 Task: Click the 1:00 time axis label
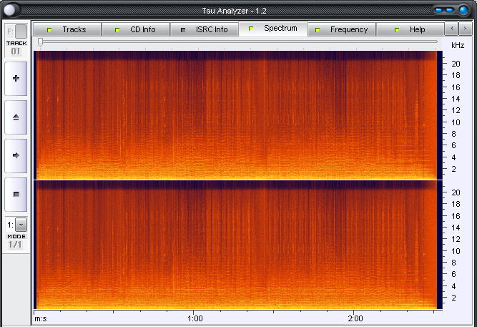tap(195, 319)
